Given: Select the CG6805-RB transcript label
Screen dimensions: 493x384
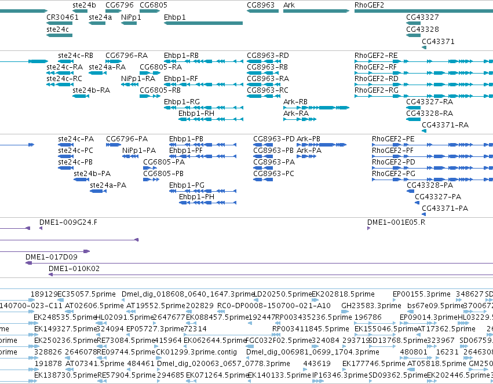Looking at the screenshot, I should (x=160, y=90).
